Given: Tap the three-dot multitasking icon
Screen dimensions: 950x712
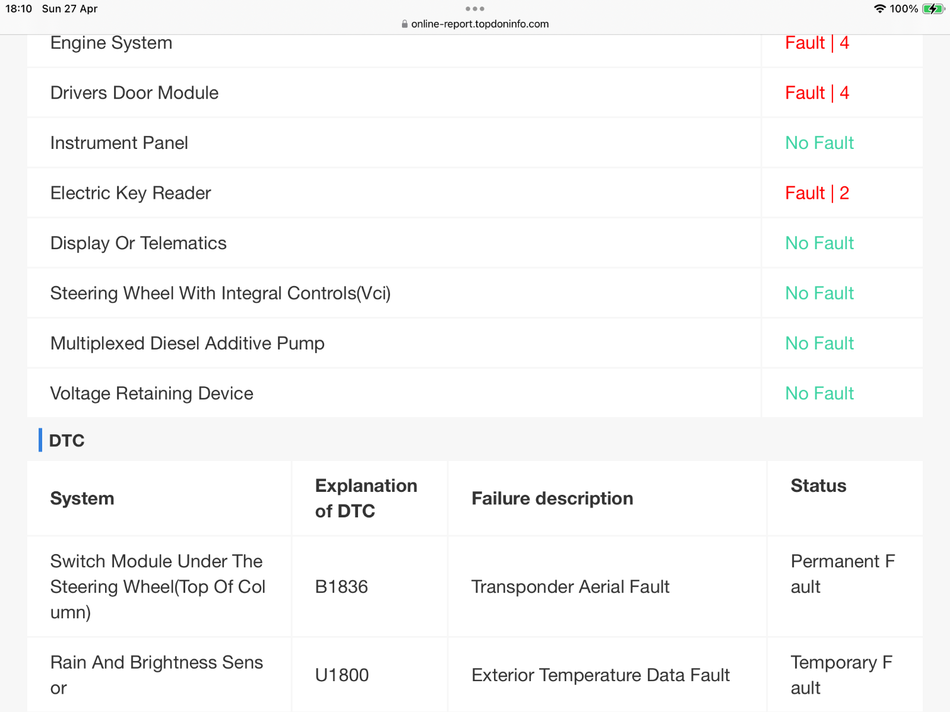Looking at the screenshot, I should [475, 9].
